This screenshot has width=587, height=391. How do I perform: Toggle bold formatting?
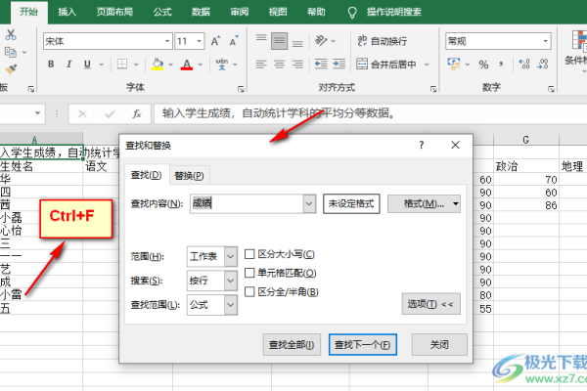[51, 65]
